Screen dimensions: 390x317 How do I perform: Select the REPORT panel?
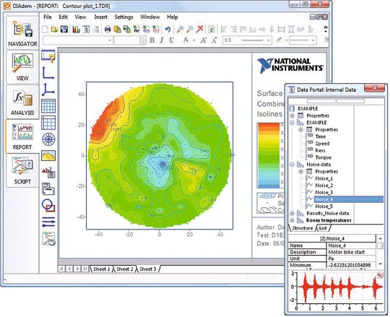[x=22, y=136]
